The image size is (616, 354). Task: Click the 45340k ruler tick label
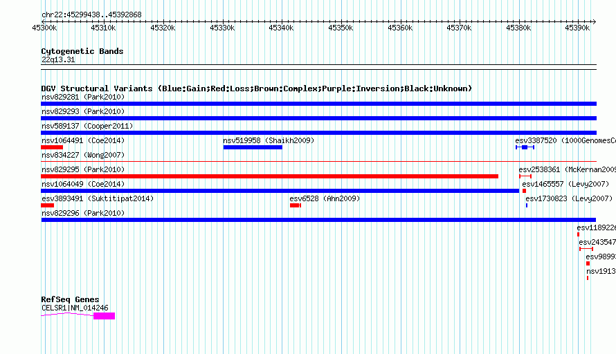click(281, 28)
